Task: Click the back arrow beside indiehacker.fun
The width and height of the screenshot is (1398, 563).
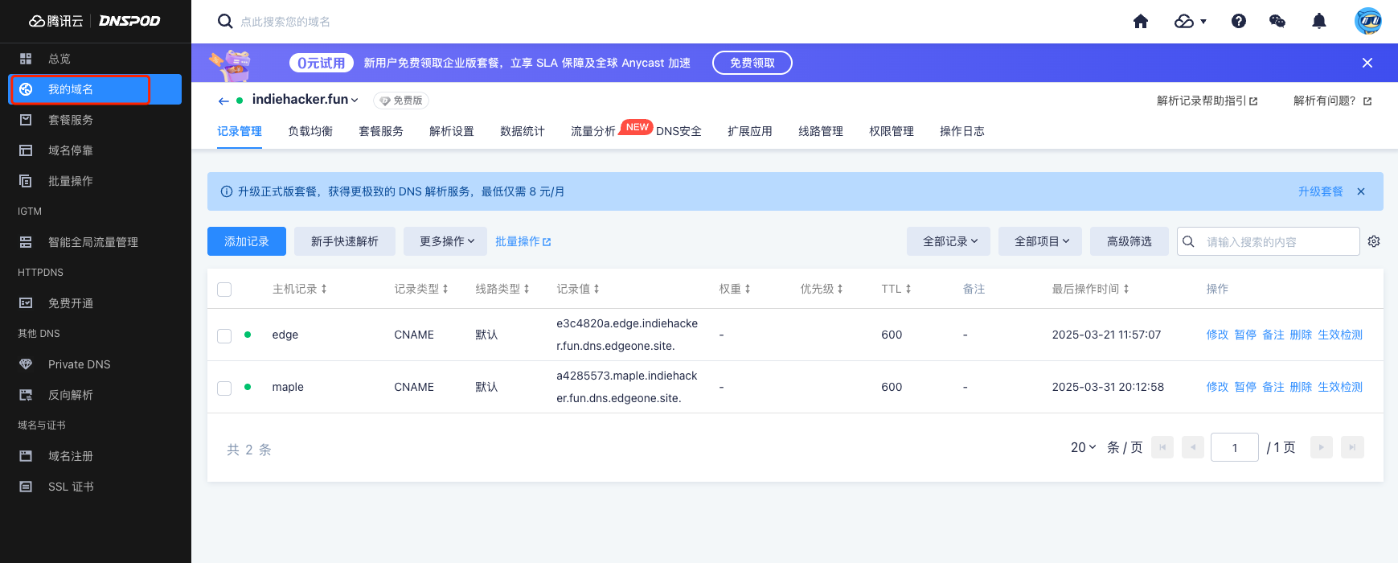Action: click(223, 101)
